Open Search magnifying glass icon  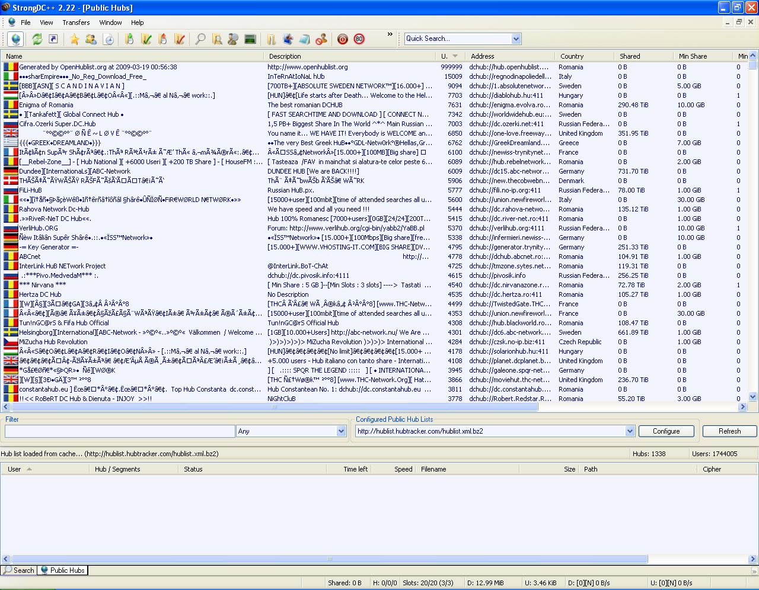coord(200,39)
